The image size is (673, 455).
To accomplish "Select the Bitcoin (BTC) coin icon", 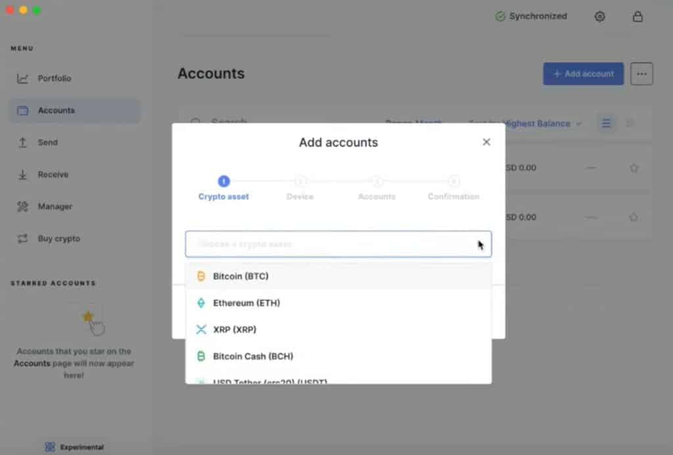I will click(x=201, y=275).
